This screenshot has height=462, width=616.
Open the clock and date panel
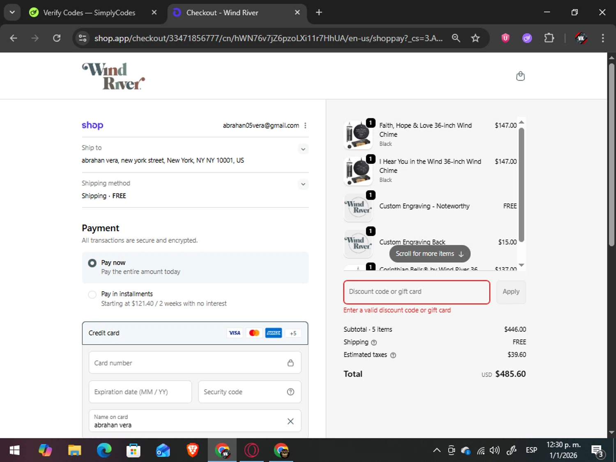tap(563, 451)
